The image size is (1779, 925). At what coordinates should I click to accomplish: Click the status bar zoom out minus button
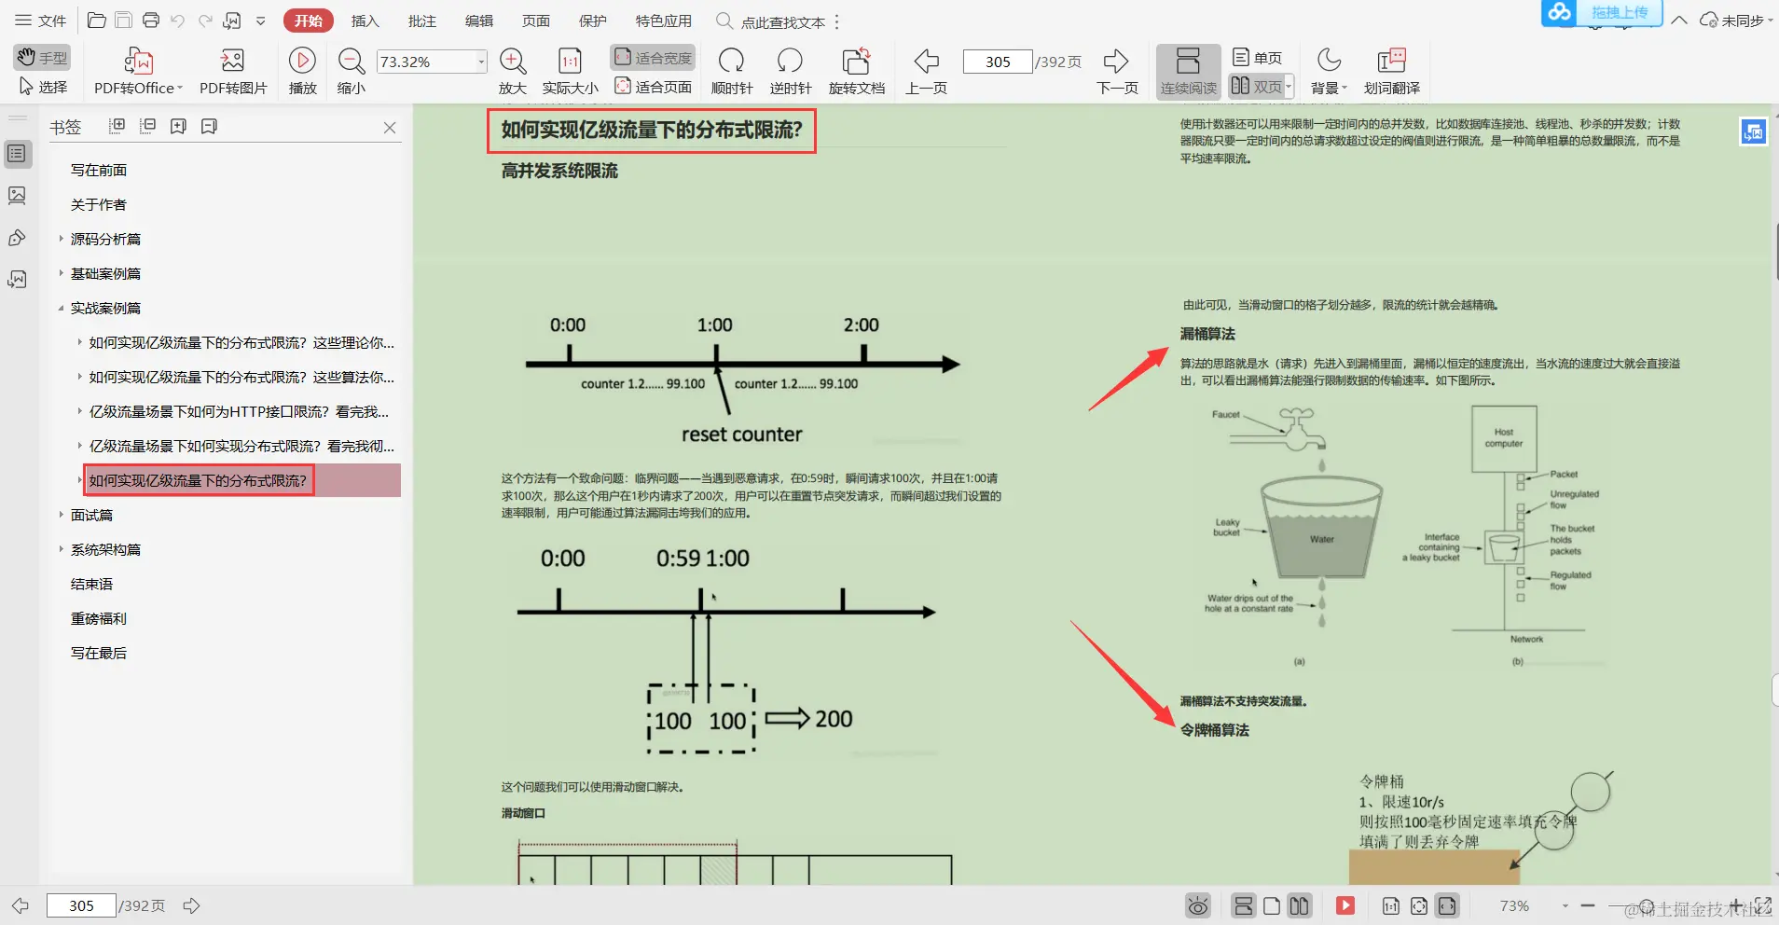pos(1588,905)
